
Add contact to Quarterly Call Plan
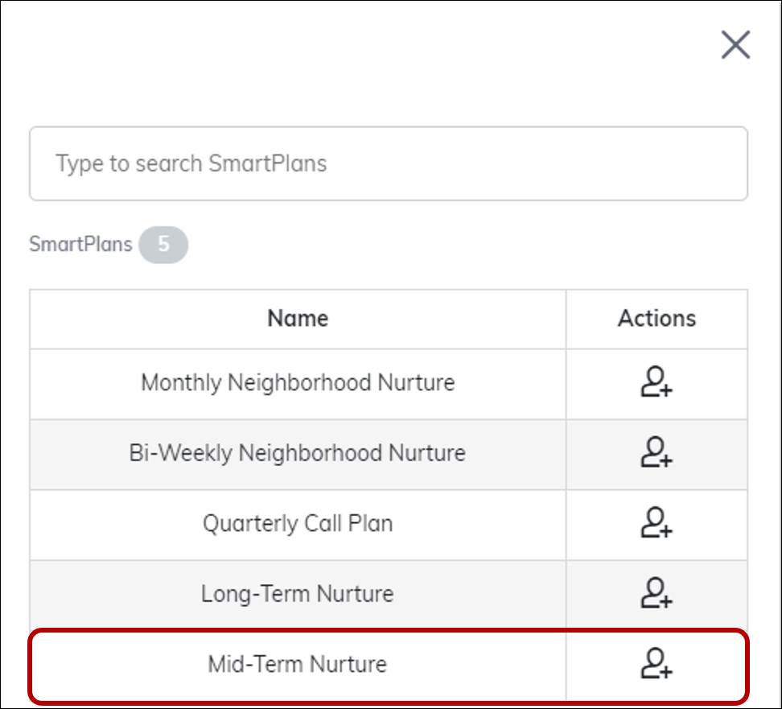point(656,523)
